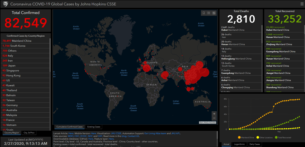Click the info text panel scrollbar
305x147 pixels.
(217, 136)
